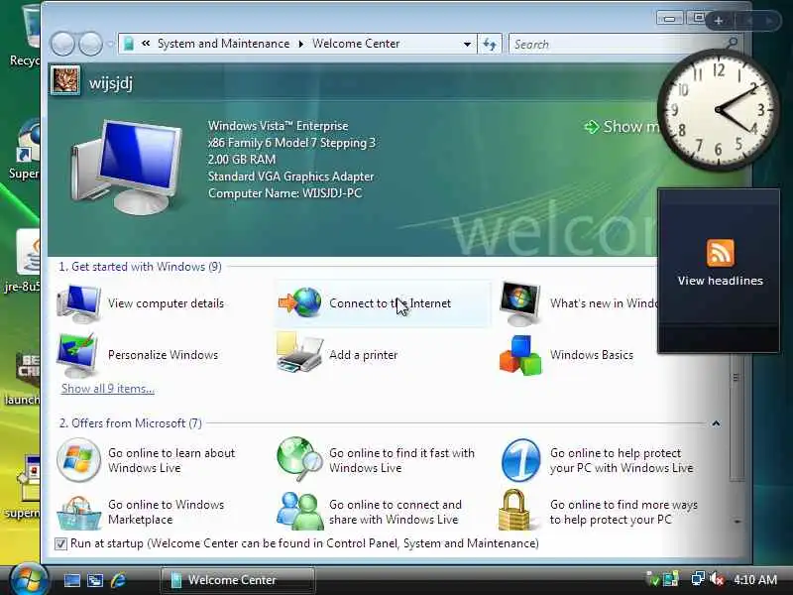Screen dimensions: 793x595
Task: Click sidebar next gadgets page arrow
Action: 770,21
